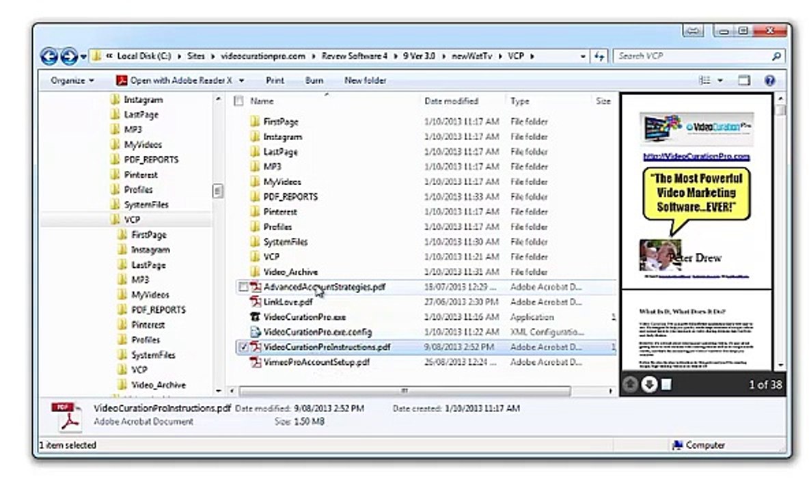Click the change view icon
Screen dimensions: 809x492
(x=704, y=81)
